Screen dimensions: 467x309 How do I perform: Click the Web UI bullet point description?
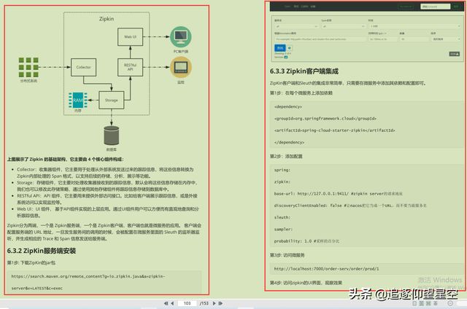[x=107, y=212]
